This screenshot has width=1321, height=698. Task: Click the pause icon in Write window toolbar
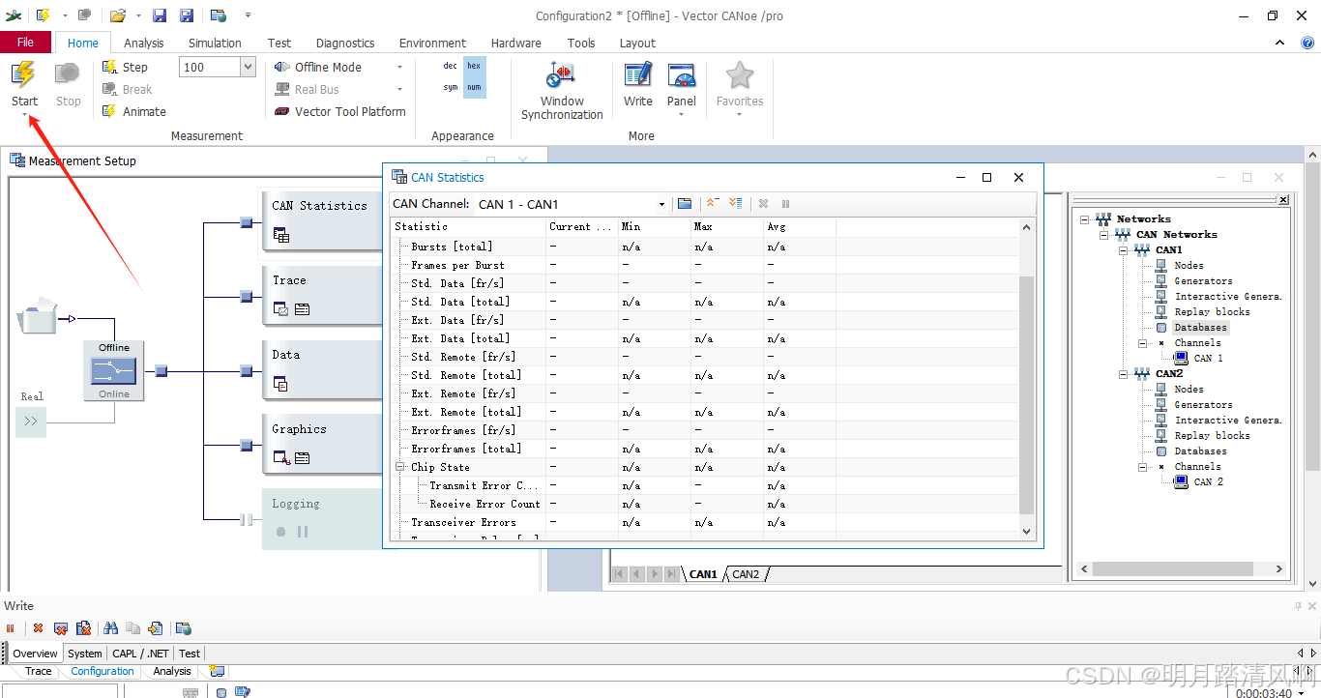[11, 628]
